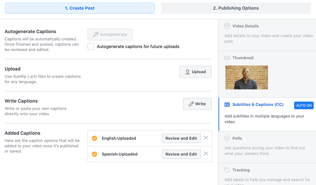Upload an .srt caption file
This screenshot has height=185, width=316.
pos(195,72)
